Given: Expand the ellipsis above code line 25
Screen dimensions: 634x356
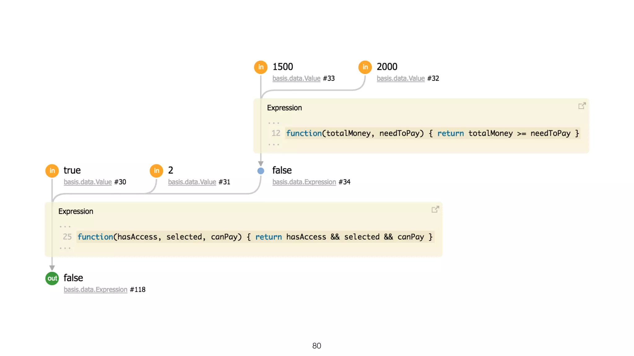Looking at the screenshot, I should coord(65,227).
